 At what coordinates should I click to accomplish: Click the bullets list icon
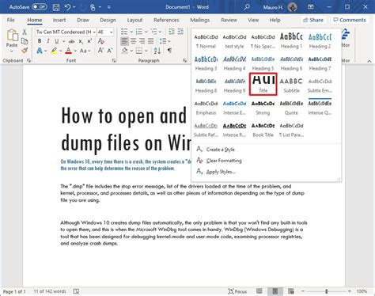[124, 32]
